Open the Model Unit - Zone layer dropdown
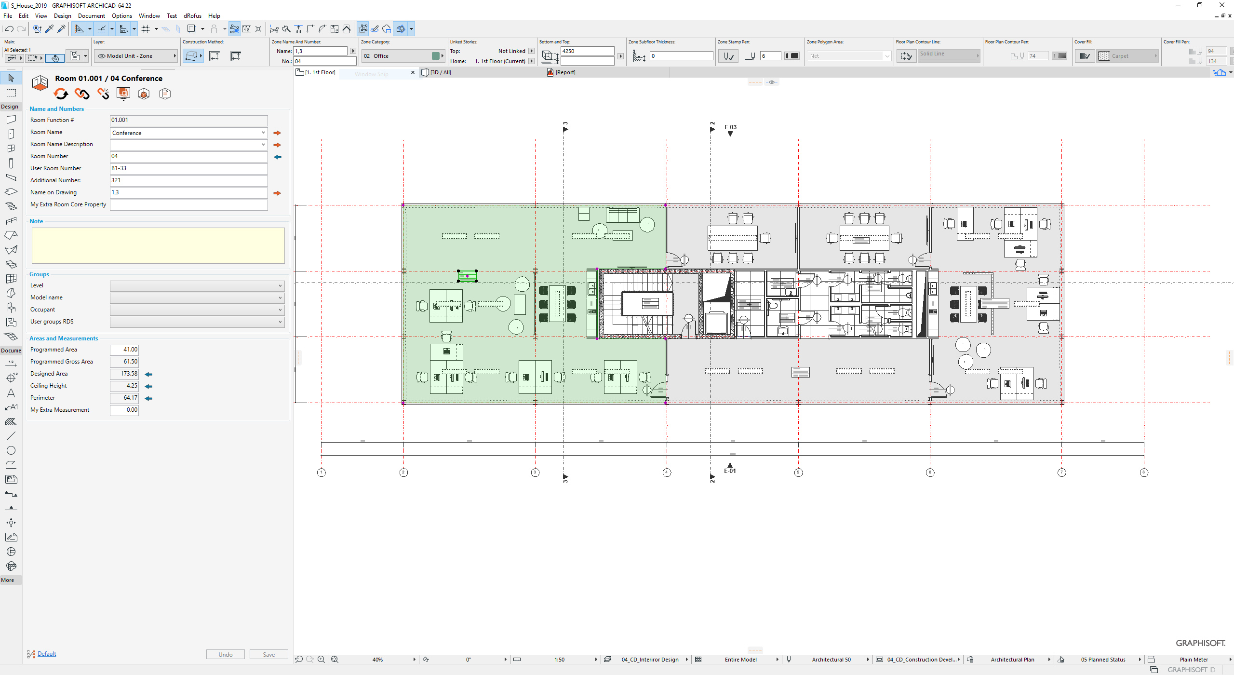The image size is (1234, 675). tap(136, 56)
